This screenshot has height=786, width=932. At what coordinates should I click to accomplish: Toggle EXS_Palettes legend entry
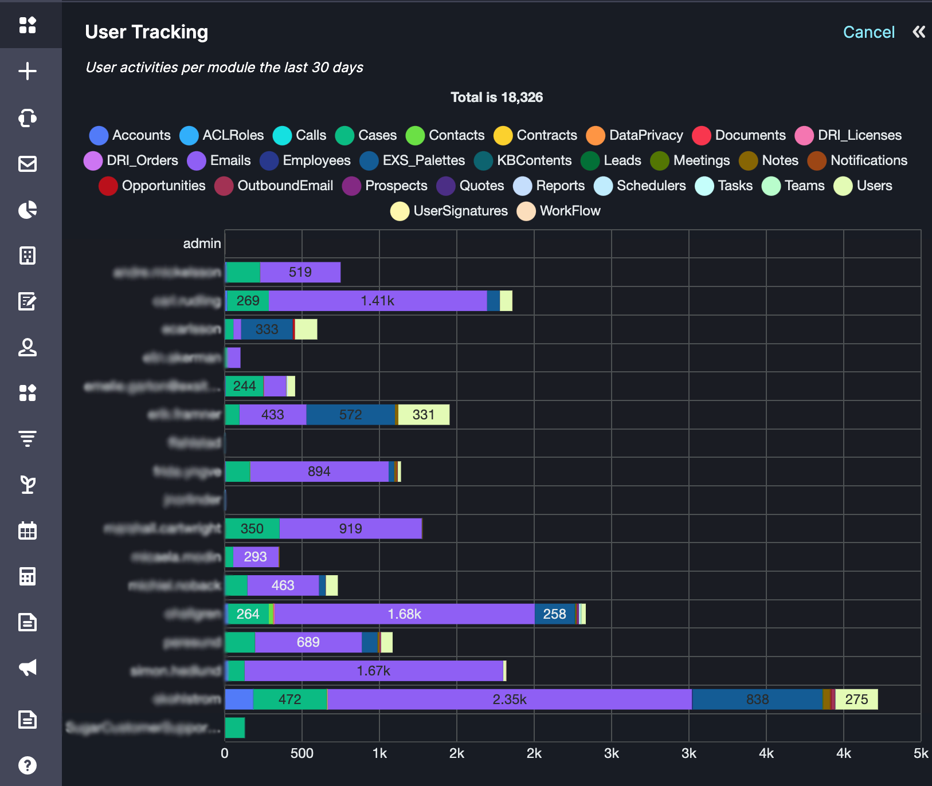[x=412, y=160]
